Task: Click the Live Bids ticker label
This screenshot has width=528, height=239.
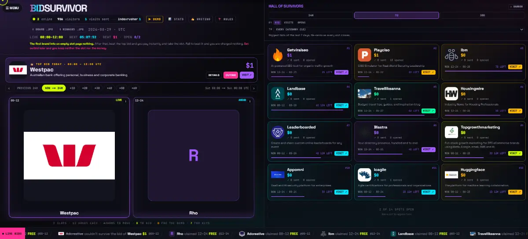Action: (x=12, y=234)
